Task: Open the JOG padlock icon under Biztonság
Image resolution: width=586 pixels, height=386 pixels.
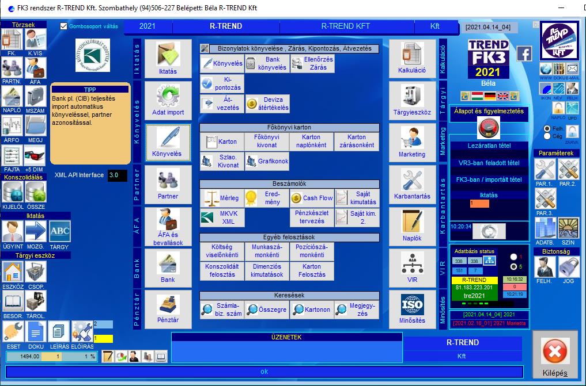Action: click(x=569, y=267)
